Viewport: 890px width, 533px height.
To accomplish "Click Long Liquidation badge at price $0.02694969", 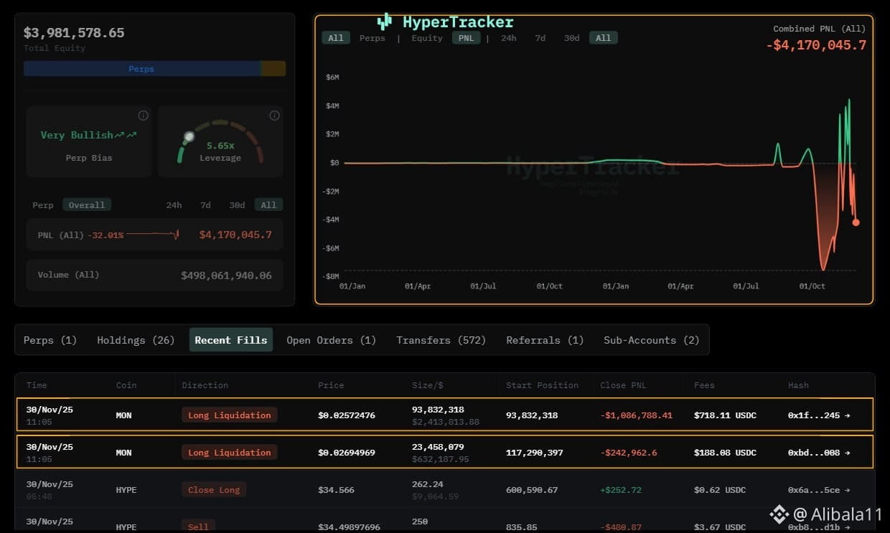I will (230, 453).
